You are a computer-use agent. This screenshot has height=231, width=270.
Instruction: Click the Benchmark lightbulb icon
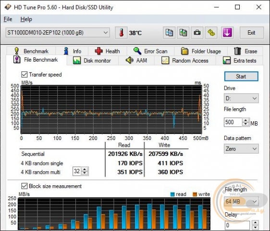click(x=16, y=51)
